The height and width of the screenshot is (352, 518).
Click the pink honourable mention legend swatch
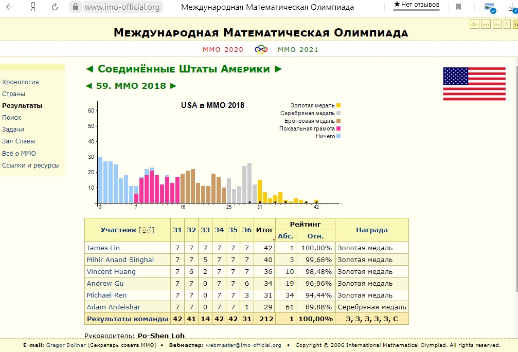(x=338, y=128)
